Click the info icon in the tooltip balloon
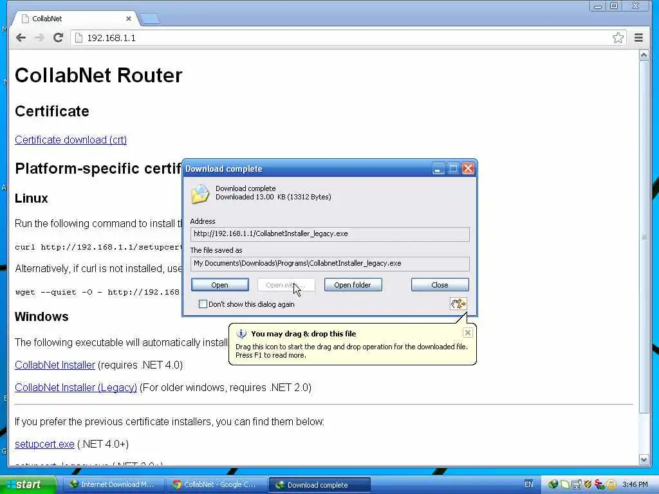Image resolution: width=659 pixels, height=494 pixels. (x=241, y=334)
